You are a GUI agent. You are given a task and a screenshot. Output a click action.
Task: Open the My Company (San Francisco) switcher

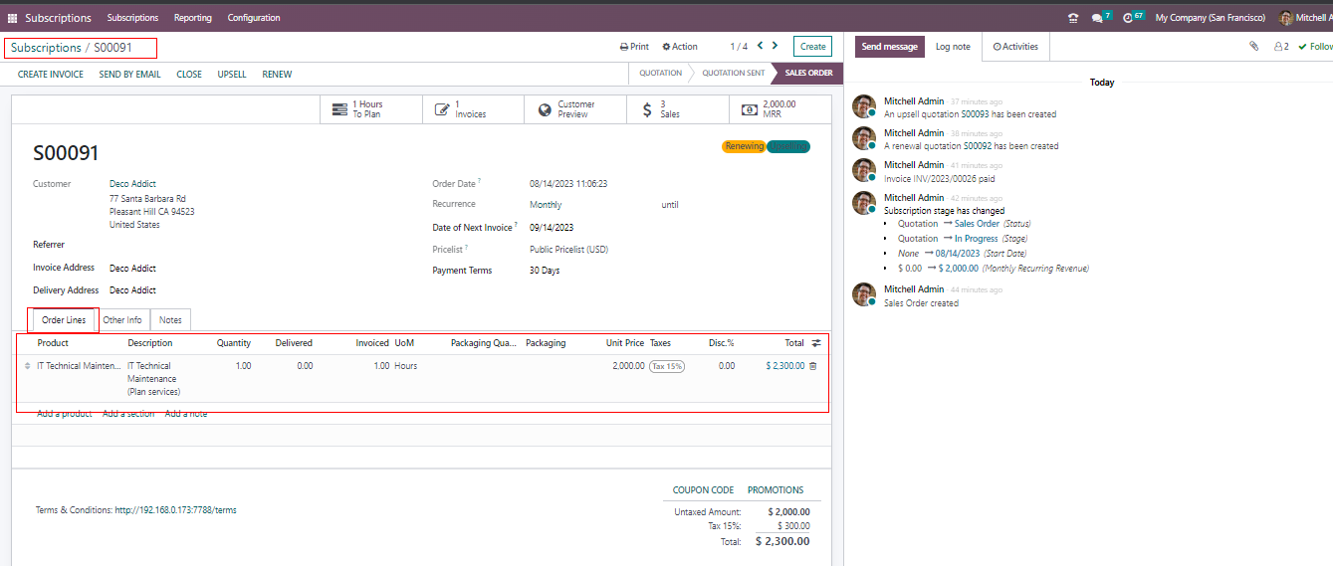coord(1210,18)
